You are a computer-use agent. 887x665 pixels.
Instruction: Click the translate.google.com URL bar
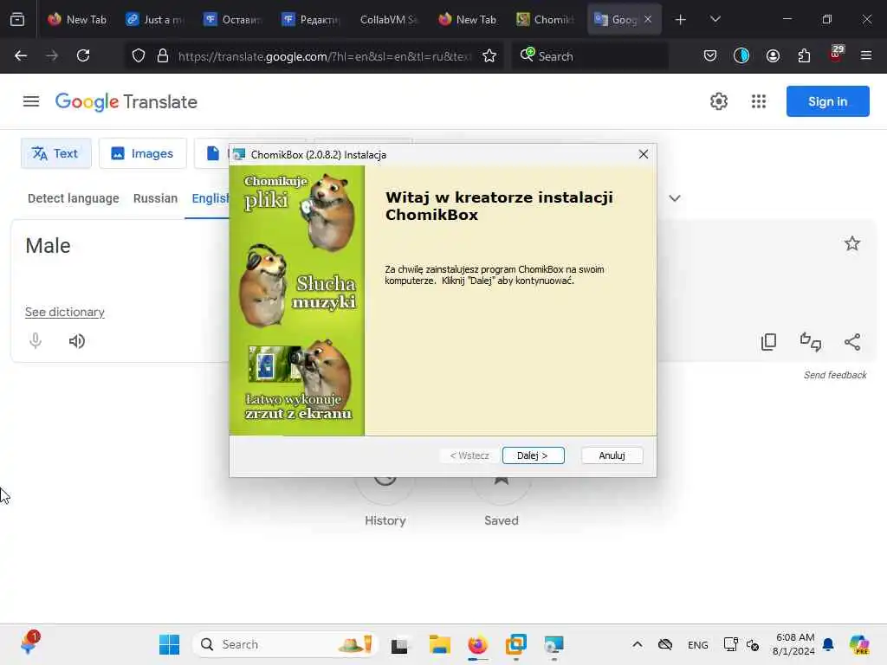pyautogui.click(x=325, y=56)
